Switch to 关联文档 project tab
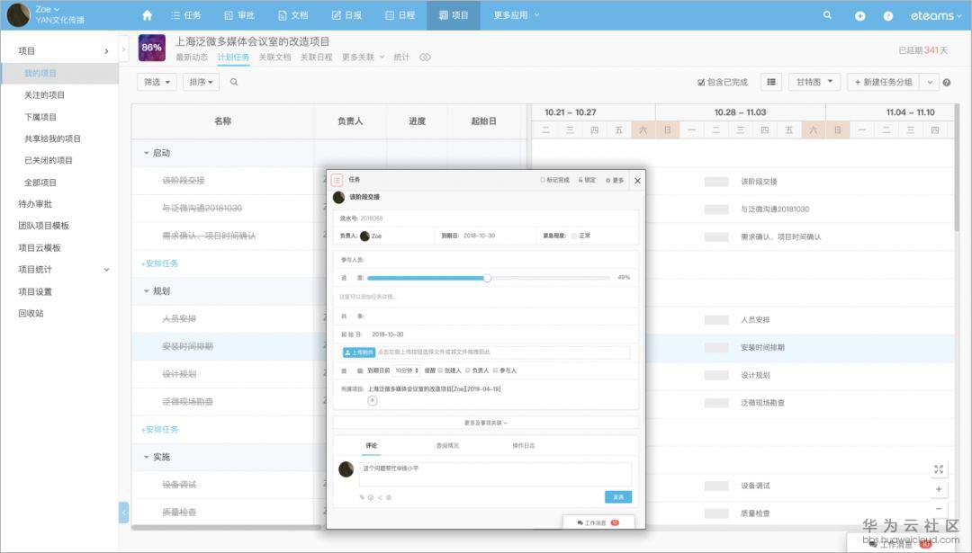The image size is (972, 553). click(274, 57)
